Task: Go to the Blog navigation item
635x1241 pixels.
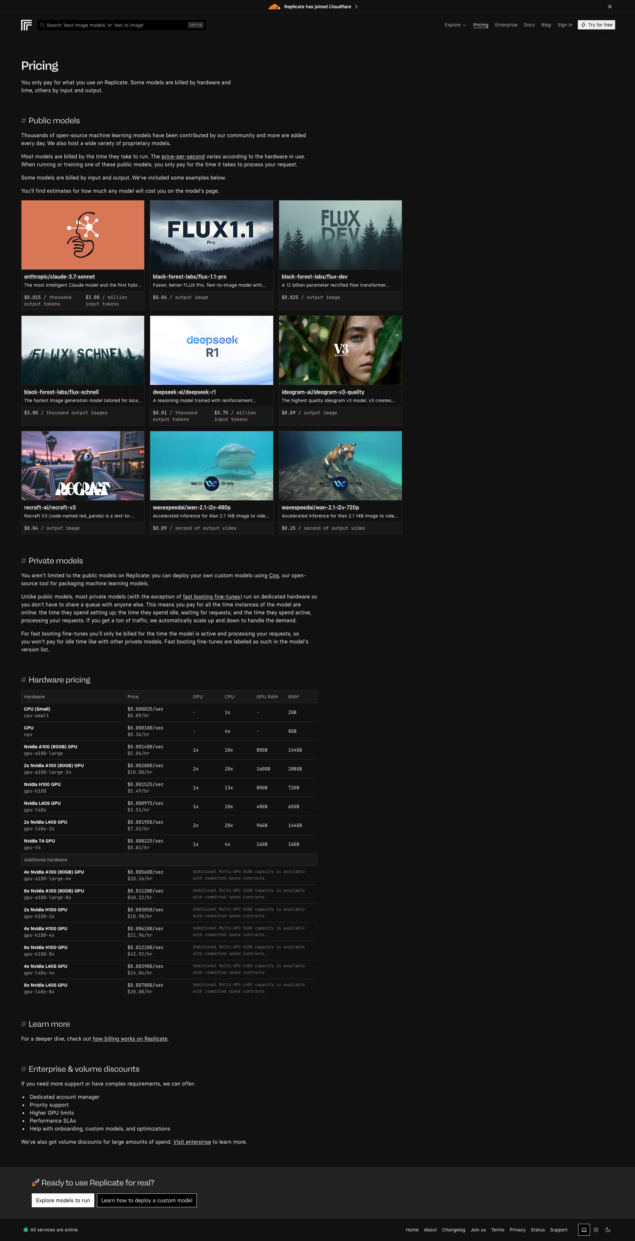Action: coord(545,24)
